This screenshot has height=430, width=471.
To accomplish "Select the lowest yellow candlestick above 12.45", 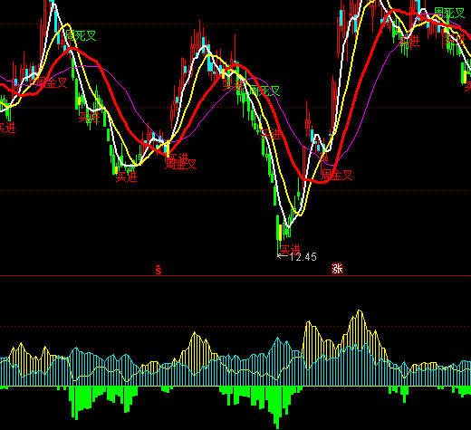I will pos(281,233).
